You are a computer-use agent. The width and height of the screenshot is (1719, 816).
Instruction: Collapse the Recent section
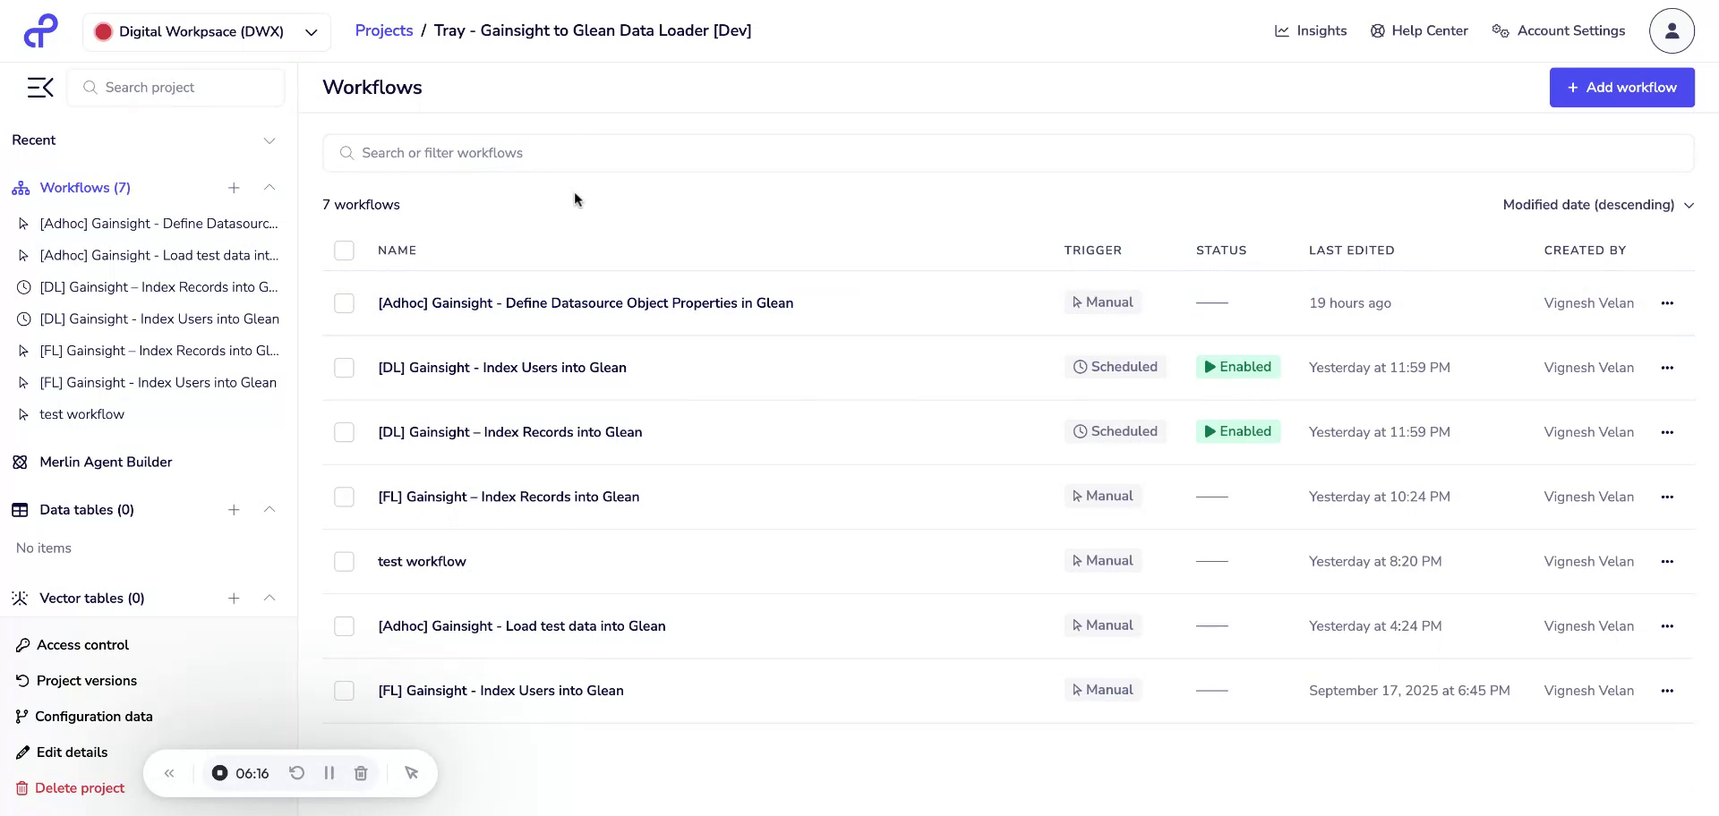tap(269, 140)
